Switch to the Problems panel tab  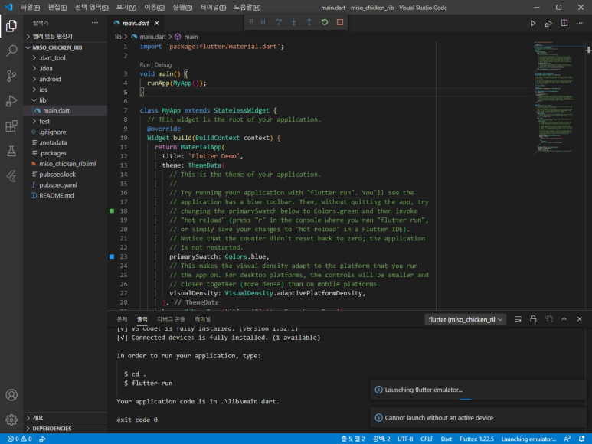(x=122, y=319)
